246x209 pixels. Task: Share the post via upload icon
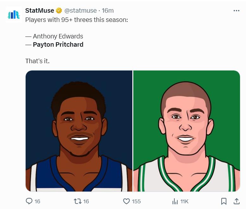coord(237,201)
